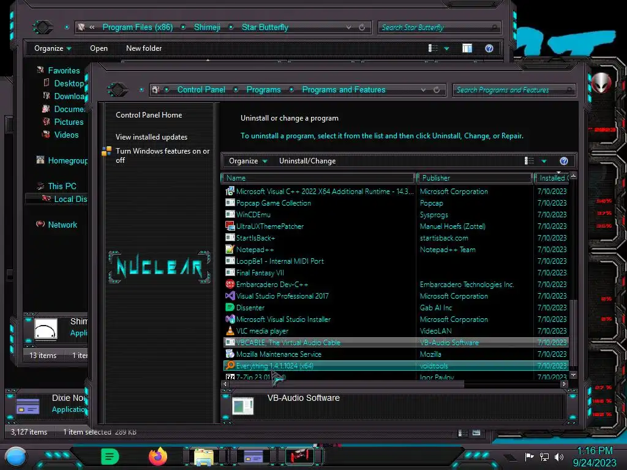Click the VLC media player cone icon
The width and height of the screenshot is (627, 470).
[230, 330]
